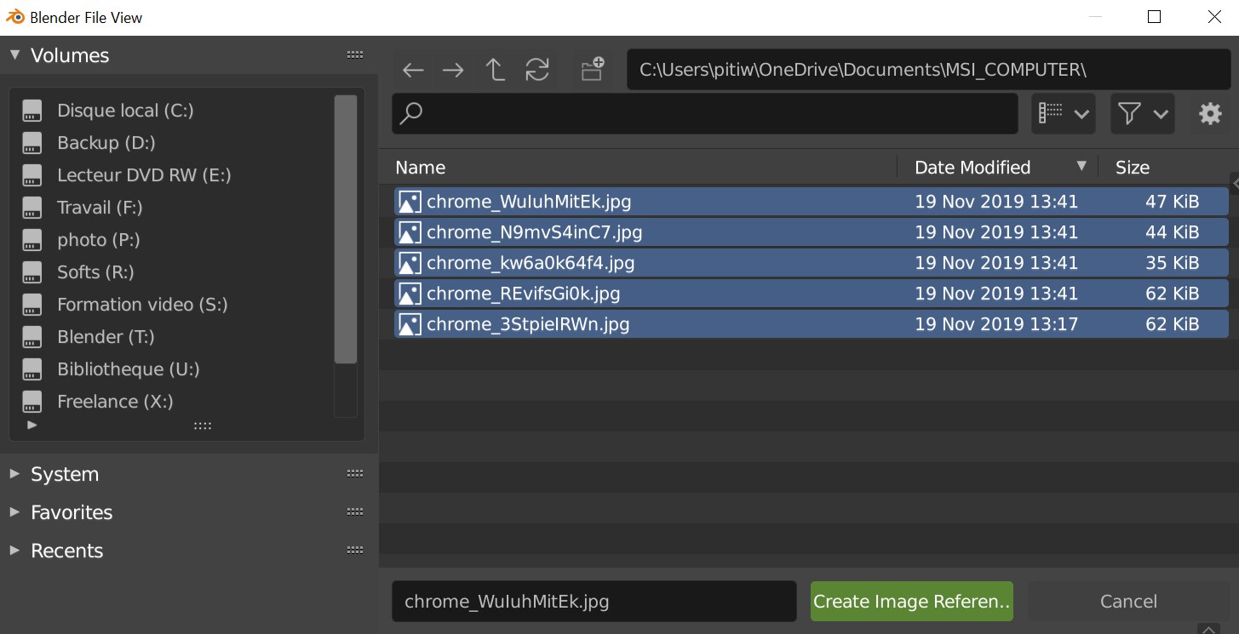This screenshot has height=634, width=1239.
Task: Expand the System panel
Action: tap(14, 474)
